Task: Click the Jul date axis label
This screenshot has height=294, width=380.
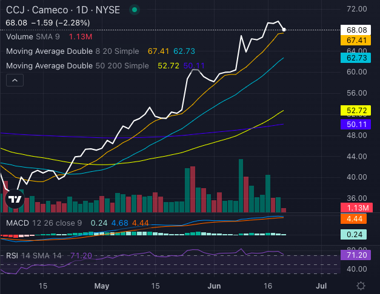Action: 321,286
